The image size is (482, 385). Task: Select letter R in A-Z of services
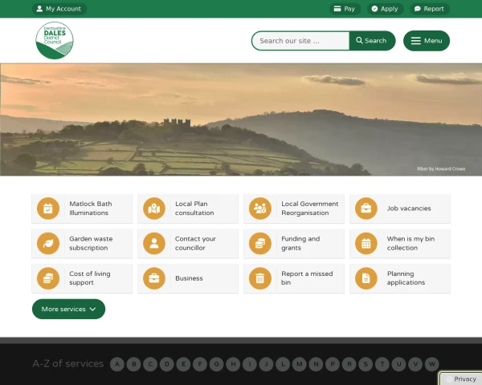(349, 364)
